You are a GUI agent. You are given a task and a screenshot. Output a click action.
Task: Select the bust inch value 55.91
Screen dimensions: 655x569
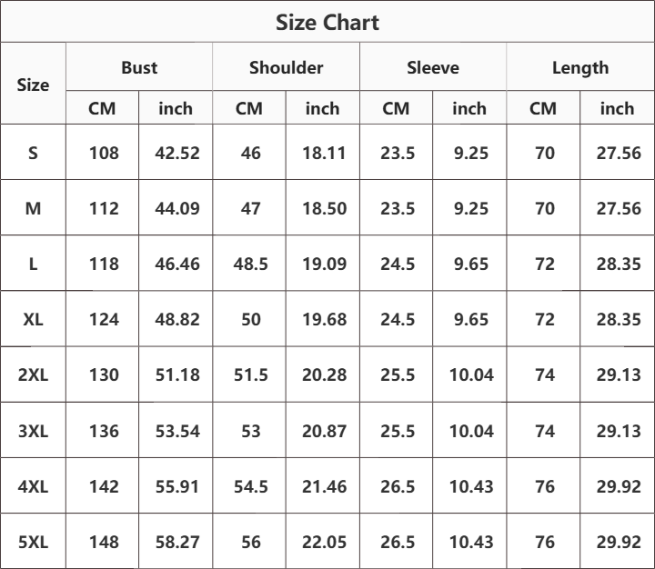(x=177, y=486)
